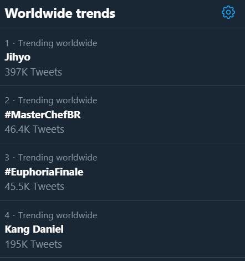Select rank number 3 of Euphoria trend

[x=7, y=158]
